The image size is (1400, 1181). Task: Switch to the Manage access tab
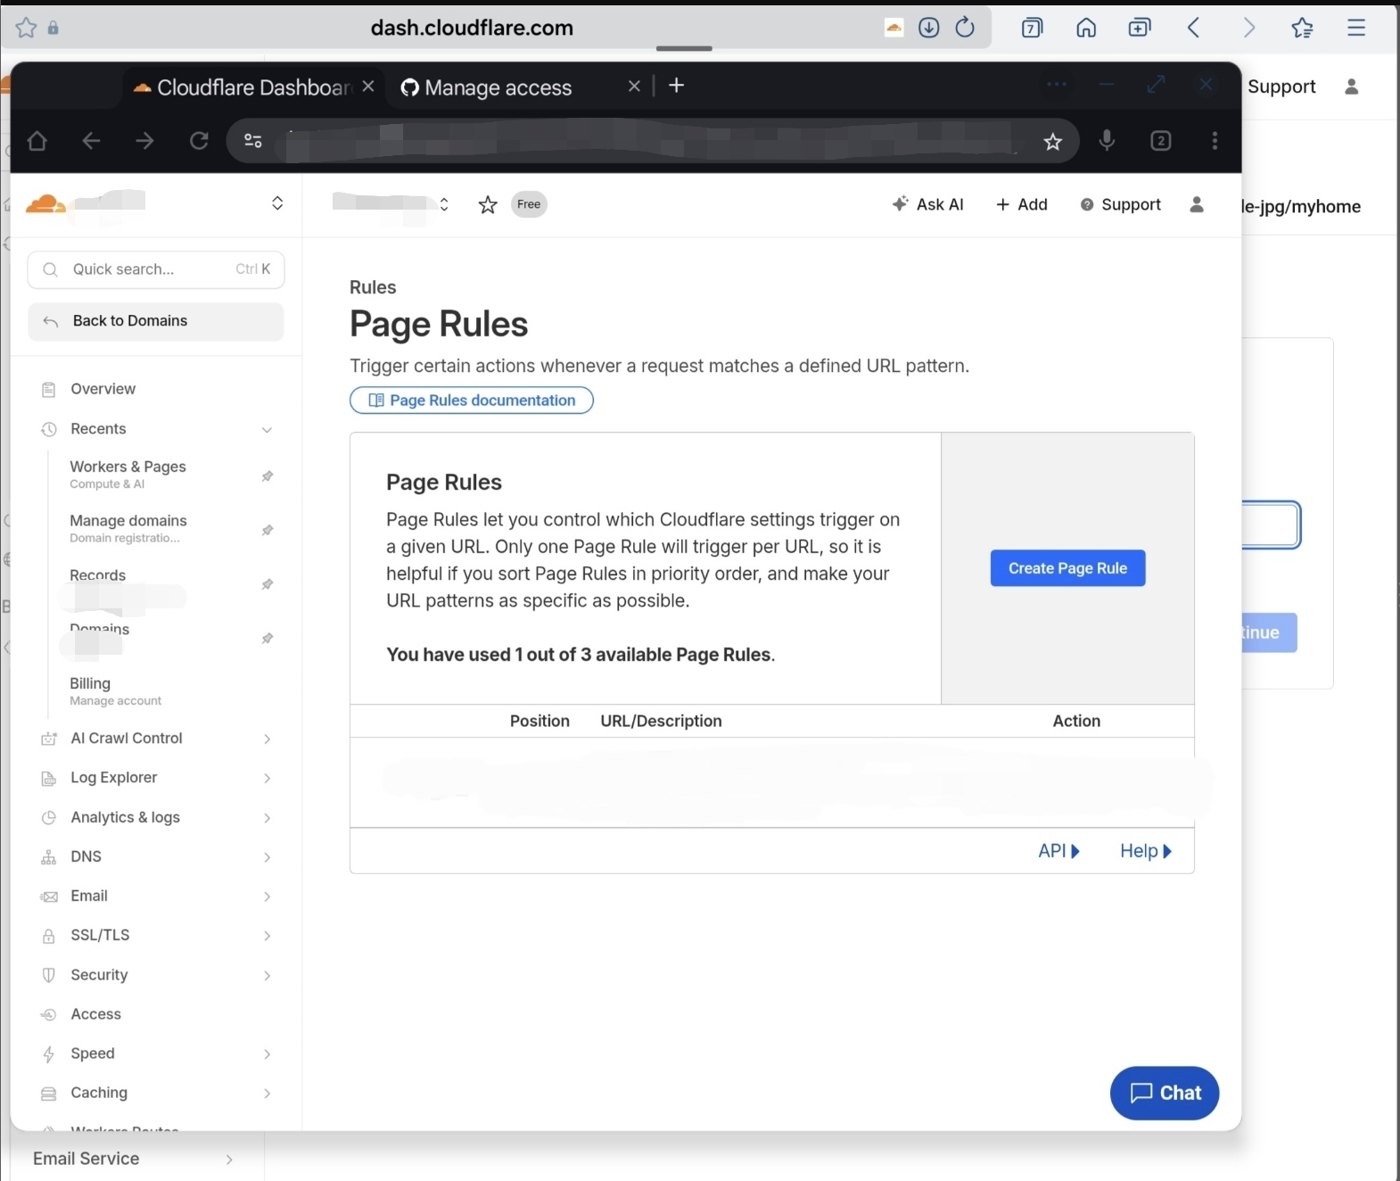498,87
